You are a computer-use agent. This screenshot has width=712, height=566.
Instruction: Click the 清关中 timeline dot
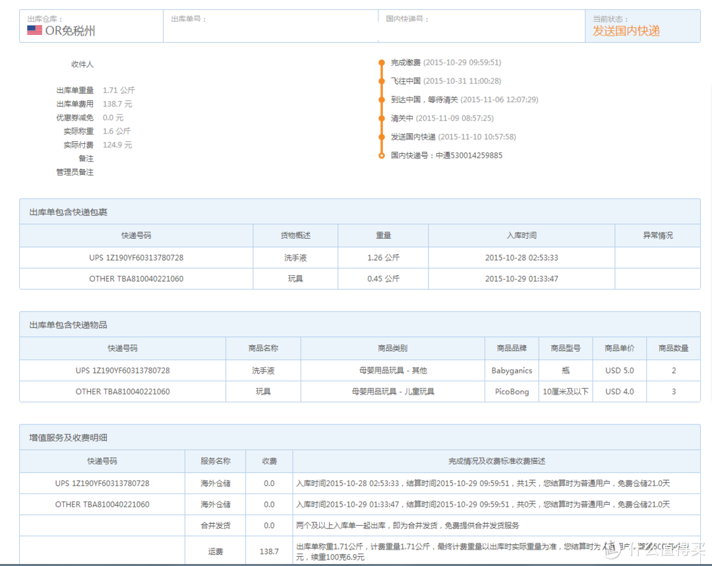(x=382, y=119)
